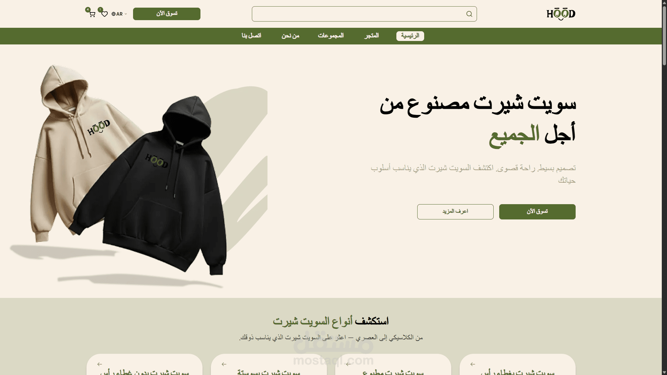Image resolution: width=667 pixels, height=375 pixels.
Task: Click the hero تسوق الآن green button
Action: tap(537, 212)
